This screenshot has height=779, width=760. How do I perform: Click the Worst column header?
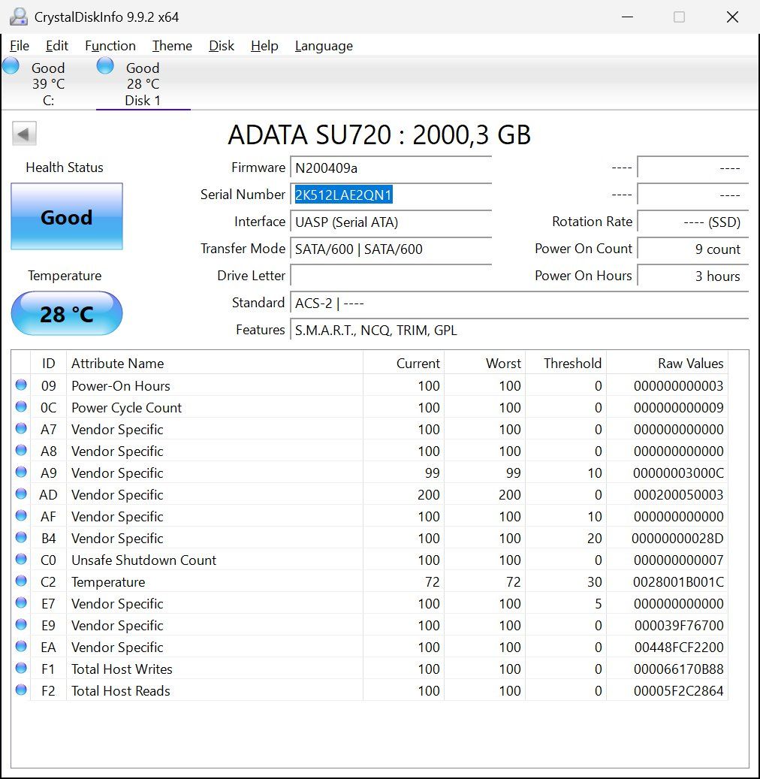(x=485, y=363)
